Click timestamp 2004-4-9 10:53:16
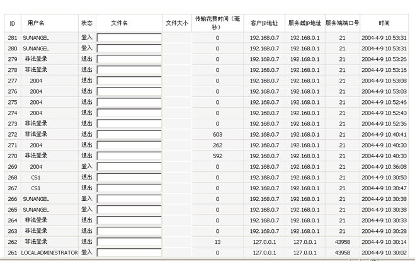Viewport: 415px width, 262px height. [384, 70]
